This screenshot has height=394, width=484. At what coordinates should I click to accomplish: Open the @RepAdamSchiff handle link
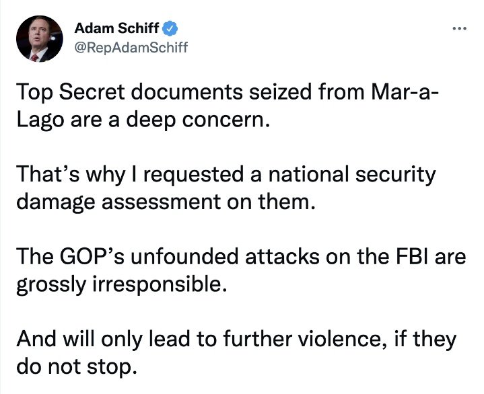[x=131, y=47]
